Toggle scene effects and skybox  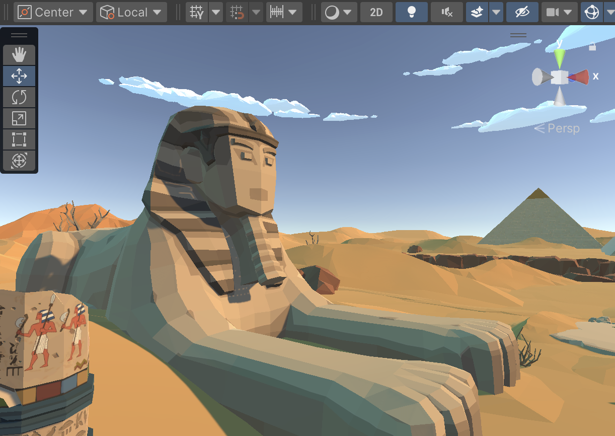[477, 12]
